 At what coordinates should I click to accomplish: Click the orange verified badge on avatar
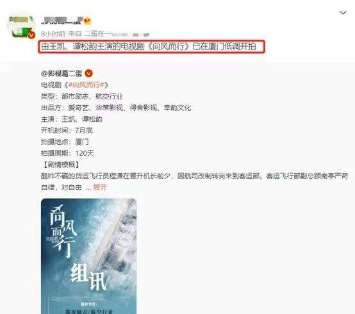[x=31, y=35]
